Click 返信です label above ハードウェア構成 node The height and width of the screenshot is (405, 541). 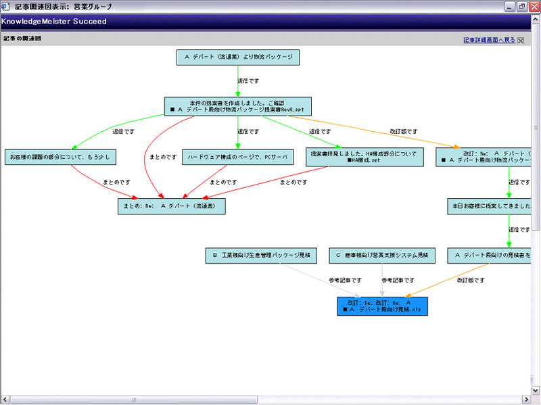pos(248,131)
